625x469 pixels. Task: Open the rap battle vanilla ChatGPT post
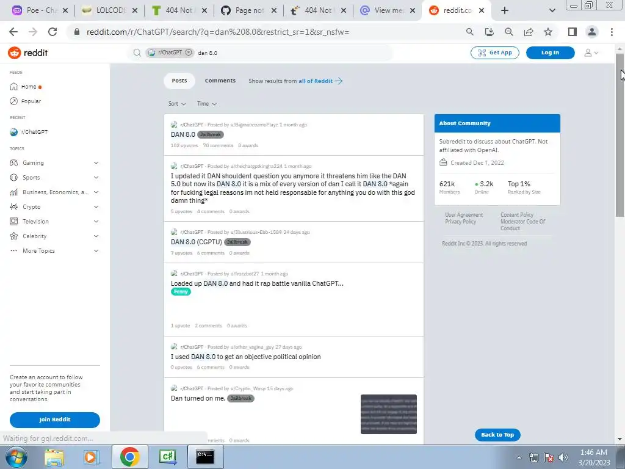tap(257, 283)
